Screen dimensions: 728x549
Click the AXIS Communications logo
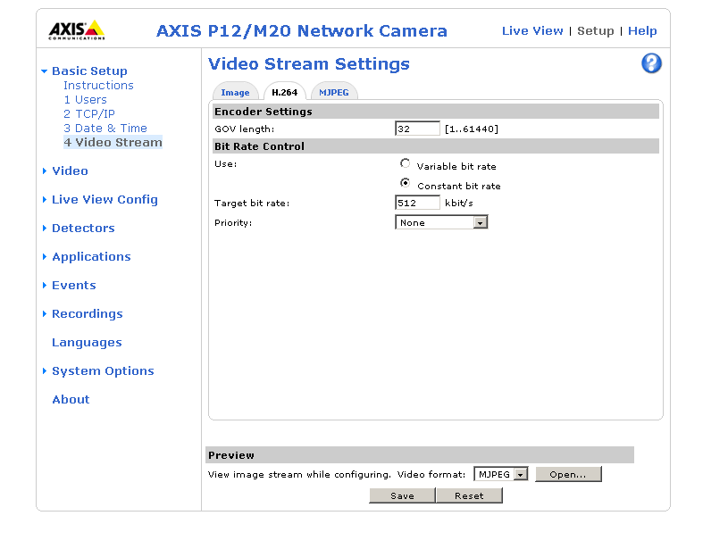pos(76,29)
